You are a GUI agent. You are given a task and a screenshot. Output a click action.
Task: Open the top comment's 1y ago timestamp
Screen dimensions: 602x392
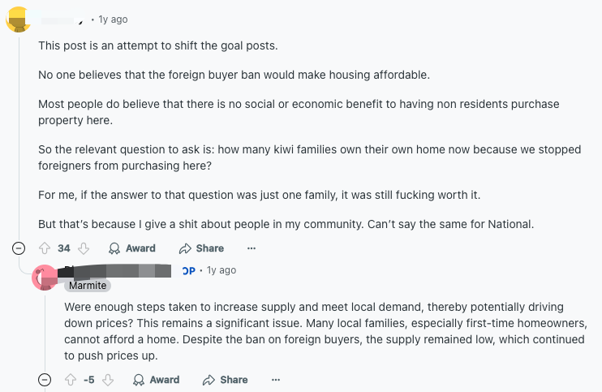coord(113,19)
